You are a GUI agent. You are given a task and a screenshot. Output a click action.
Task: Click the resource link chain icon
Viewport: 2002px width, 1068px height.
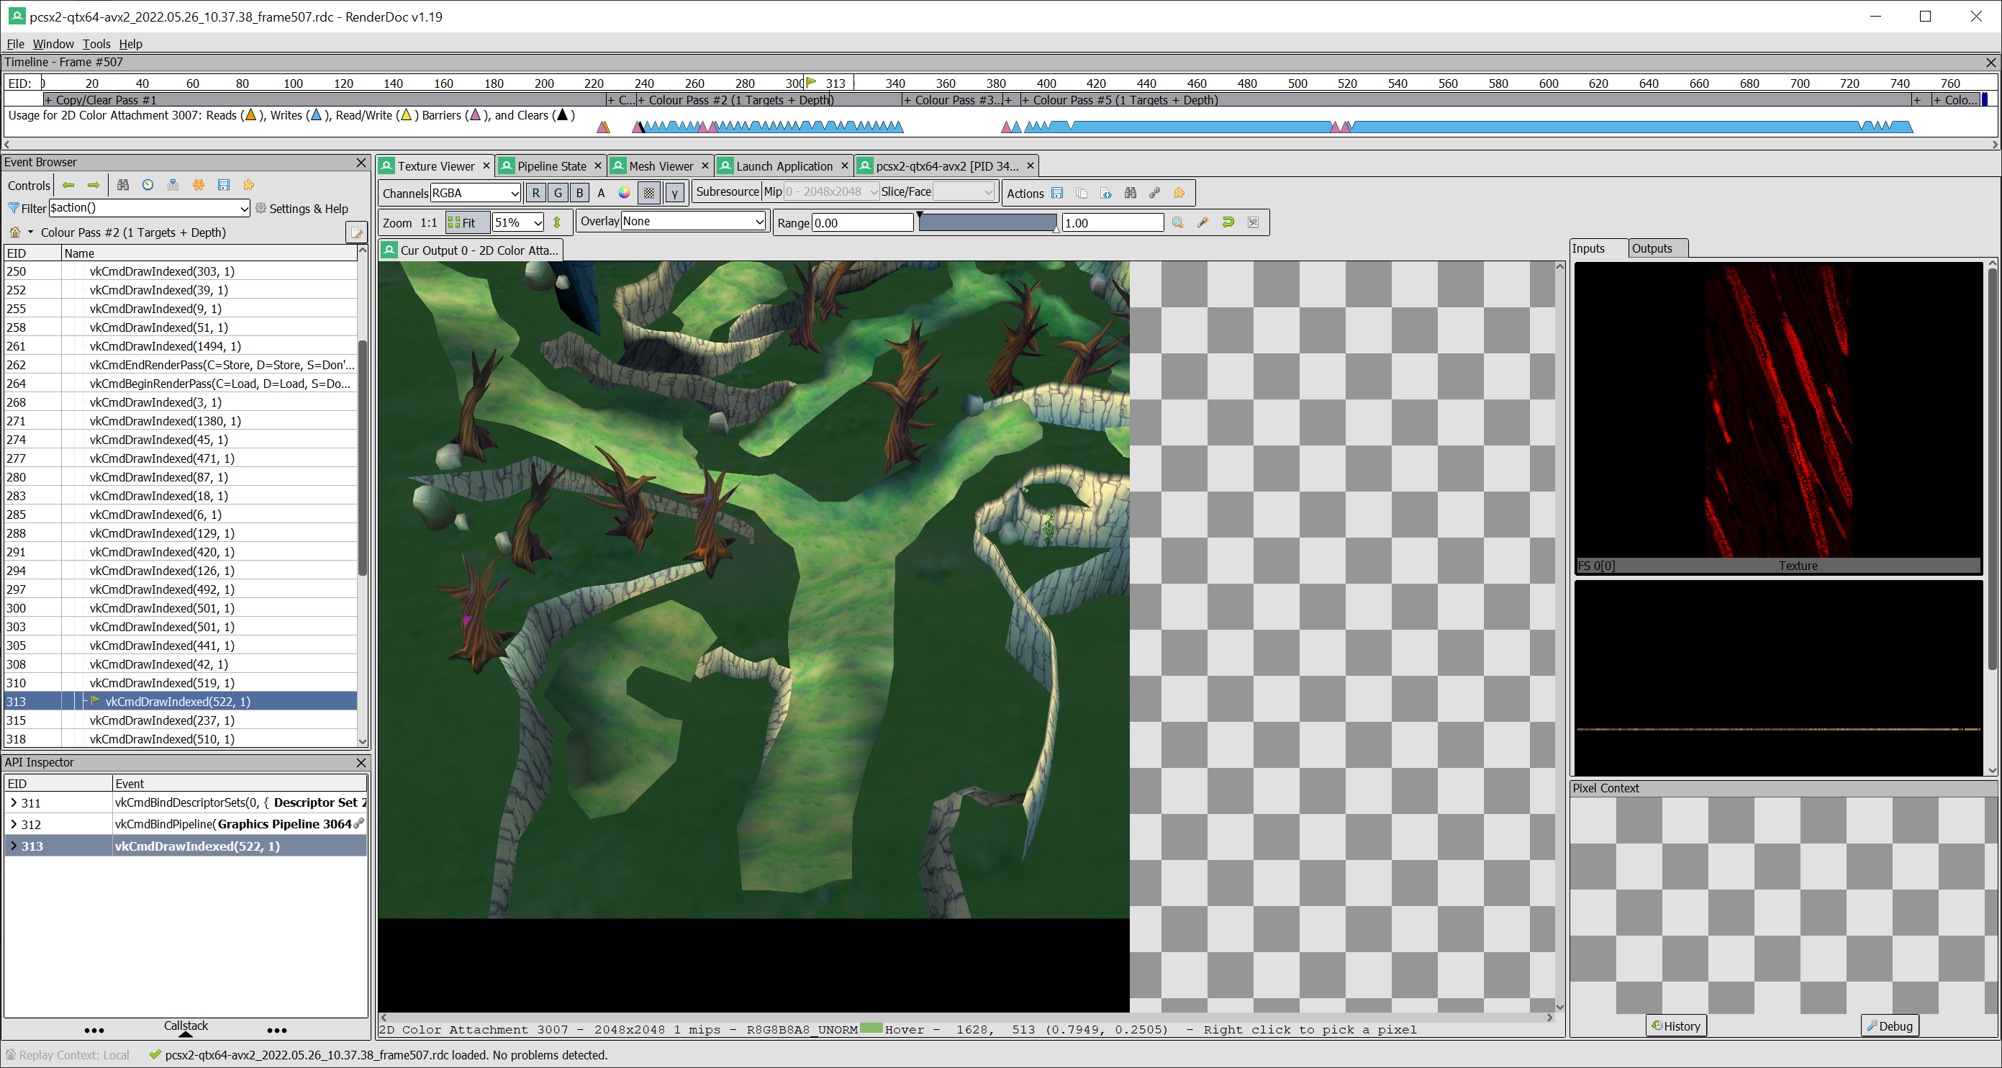point(1155,193)
